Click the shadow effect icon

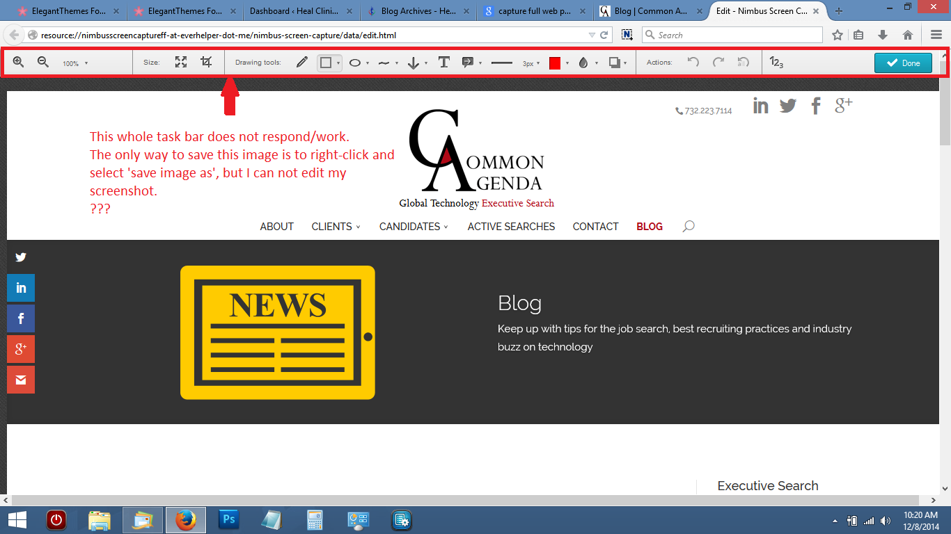(x=614, y=63)
